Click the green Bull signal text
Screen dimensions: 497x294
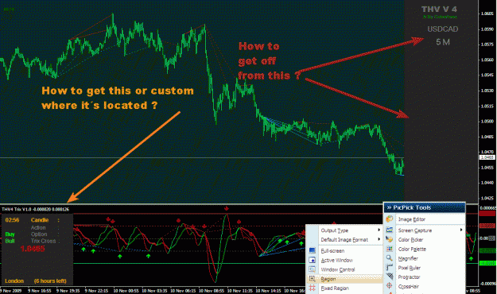tap(10, 241)
